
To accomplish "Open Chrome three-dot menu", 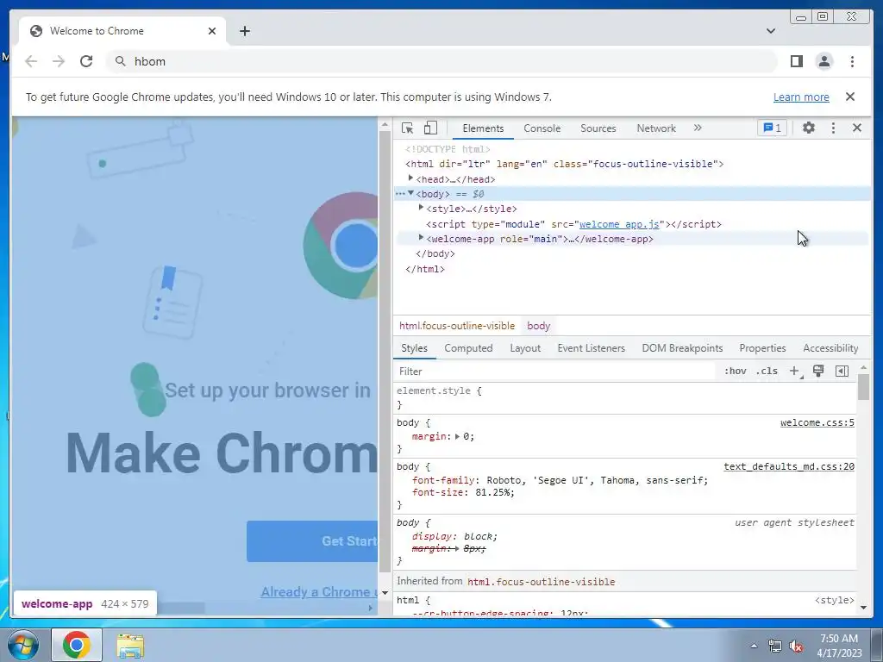I will (x=852, y=61).
